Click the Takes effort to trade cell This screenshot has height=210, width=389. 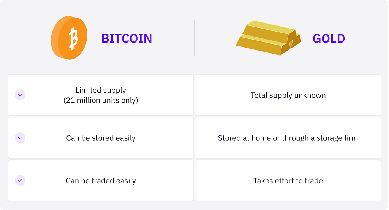(x=288, y=180)
